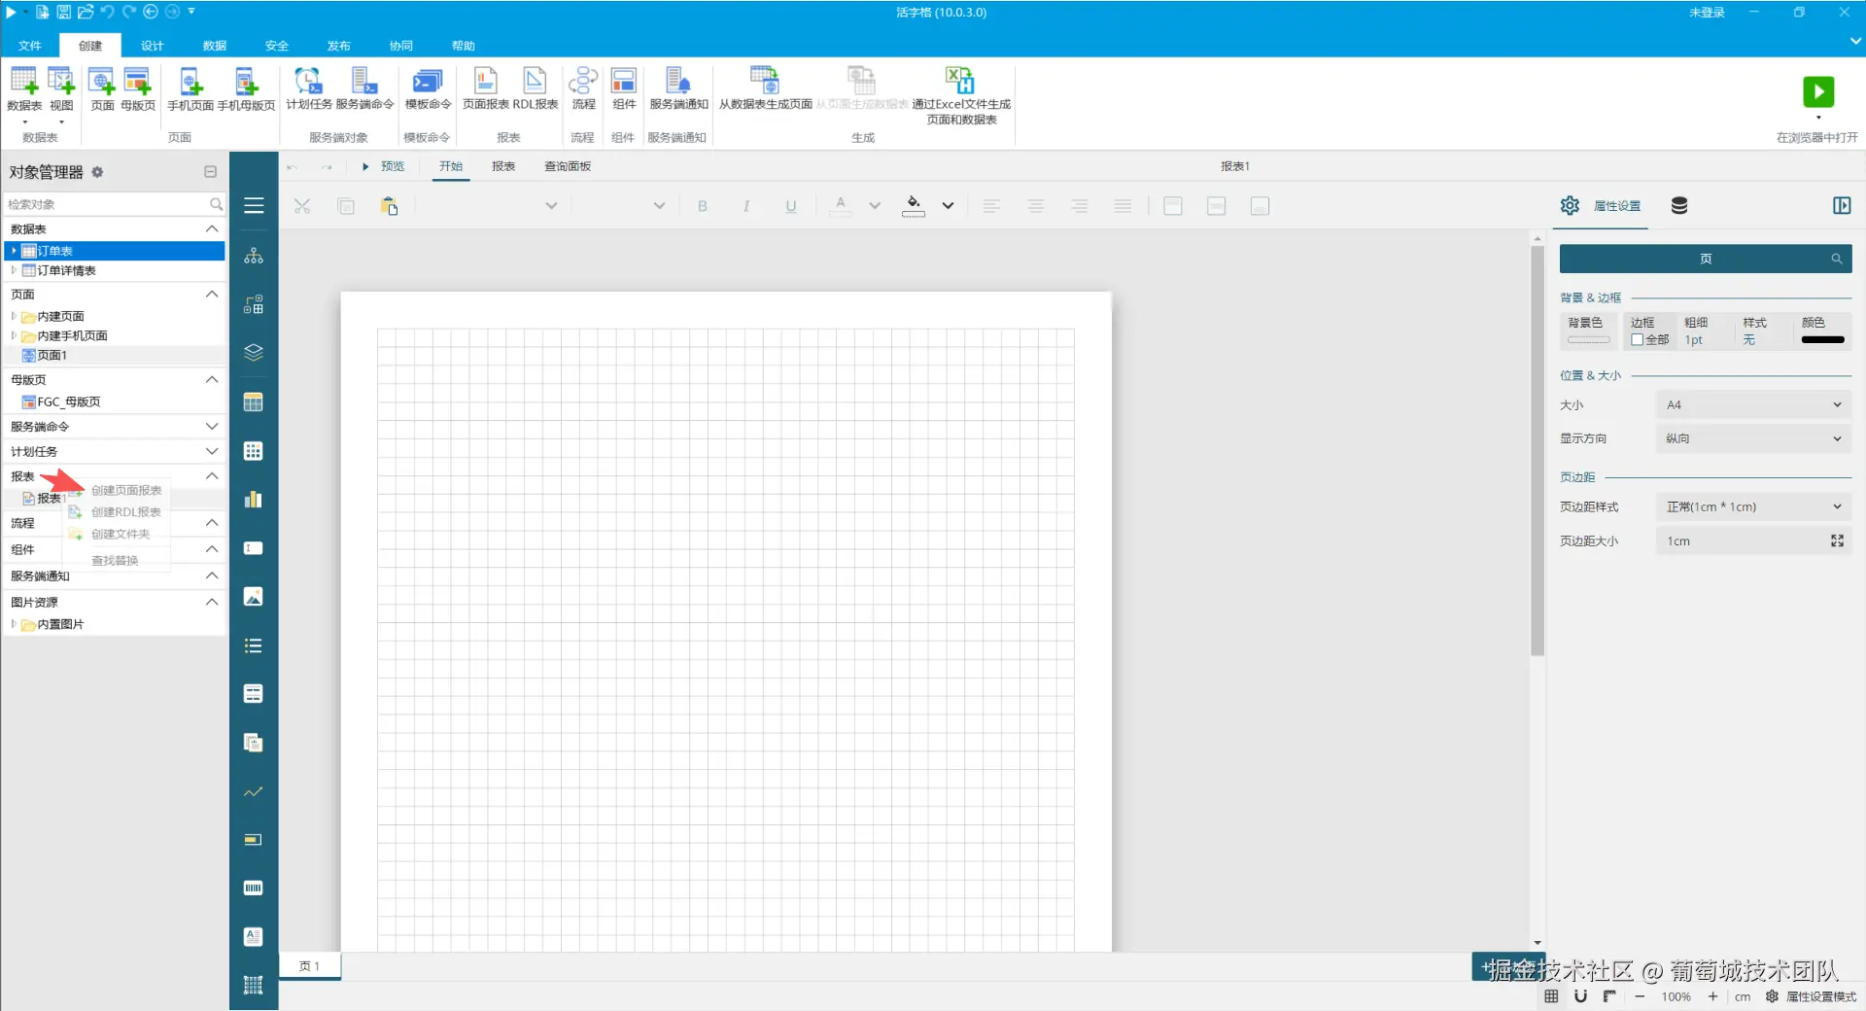
Task: Open the hamburger menu in the dark sidebar
Action: (254, 206)
